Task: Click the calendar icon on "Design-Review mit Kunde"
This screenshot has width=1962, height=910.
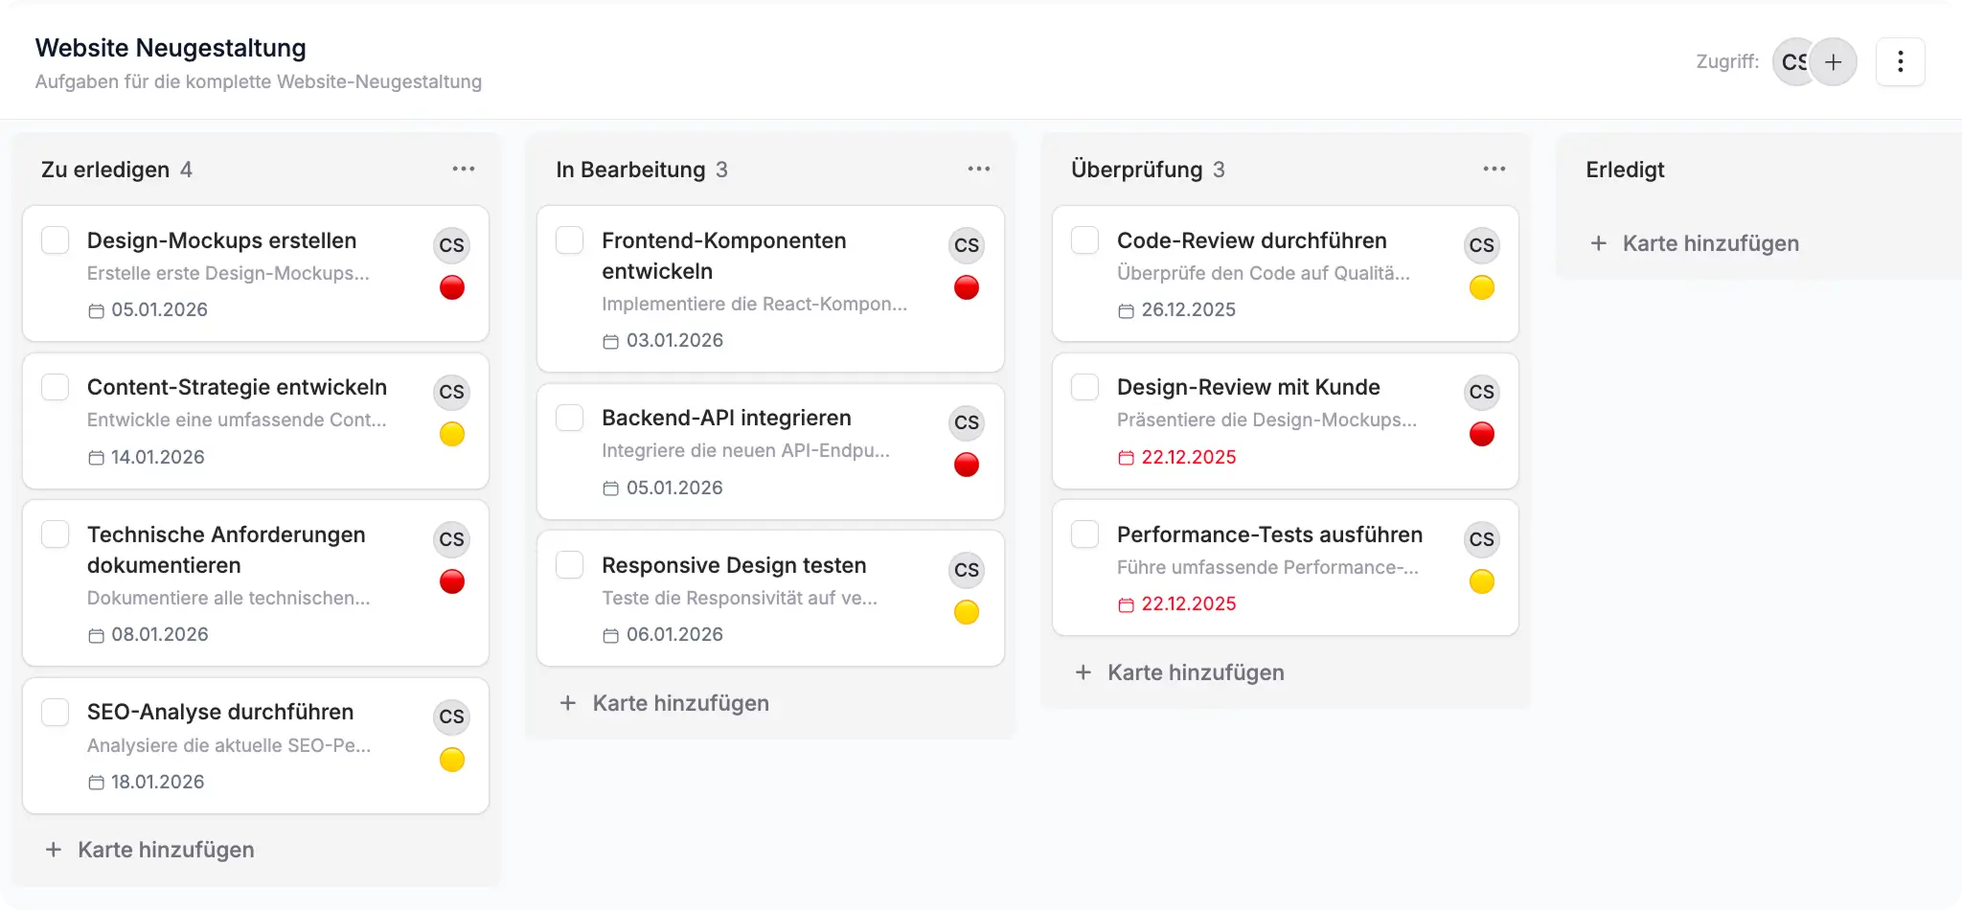Action: [x=1126, y=457]
